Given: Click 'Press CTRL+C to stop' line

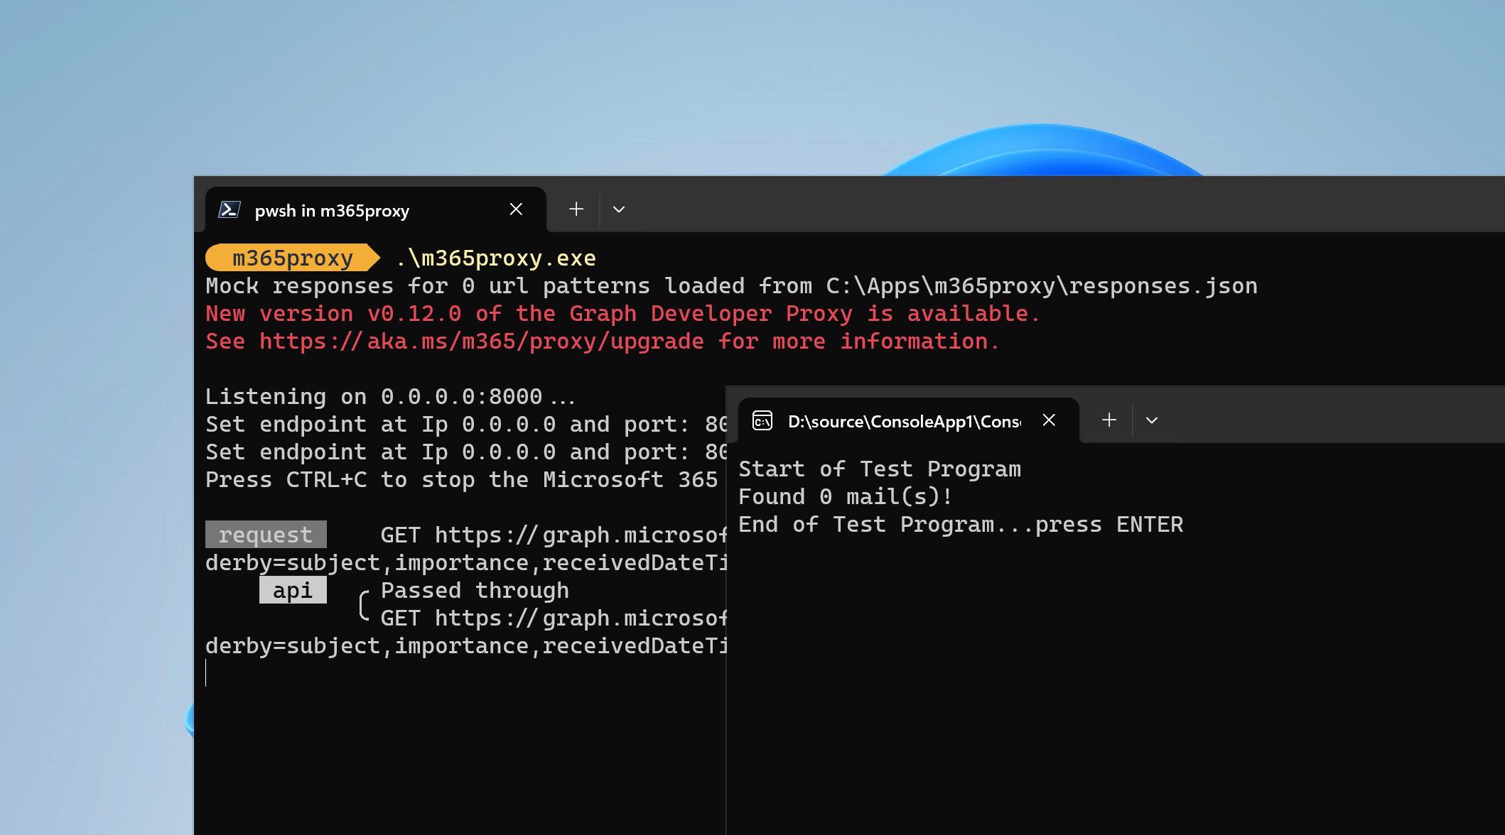Looking at the screenshot, I should [462, 480].
